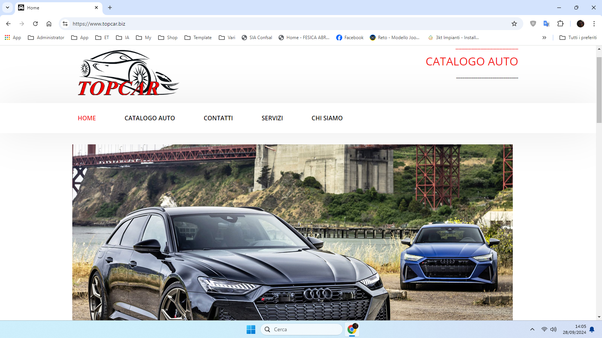
Task: Open the Google Translate extension
Action: click(546, 24)
